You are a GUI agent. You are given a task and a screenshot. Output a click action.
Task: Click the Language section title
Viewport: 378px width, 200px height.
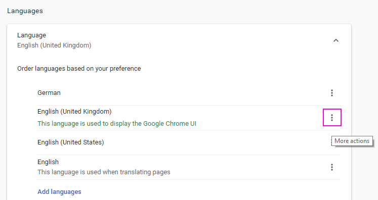click(x=31, y=35)
